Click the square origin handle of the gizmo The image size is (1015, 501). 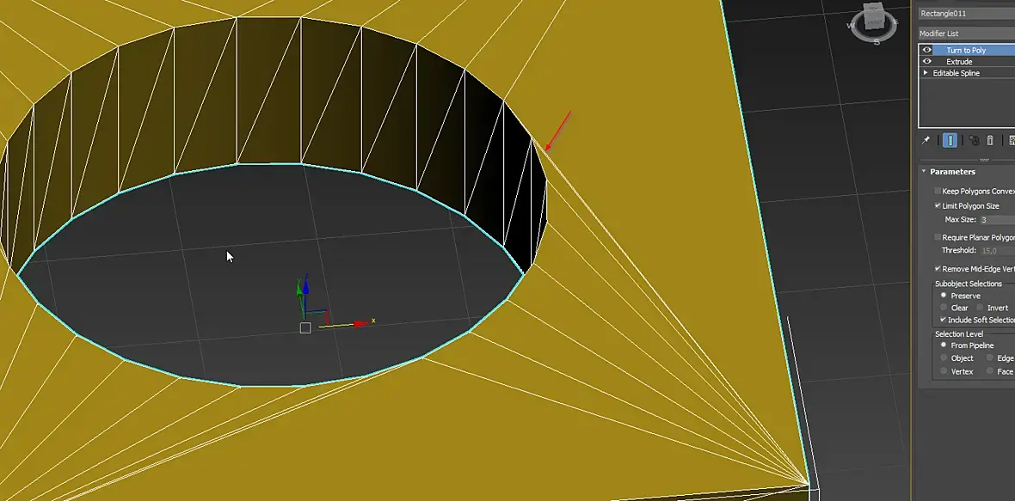pyautogui.click(x=305, y=327)
